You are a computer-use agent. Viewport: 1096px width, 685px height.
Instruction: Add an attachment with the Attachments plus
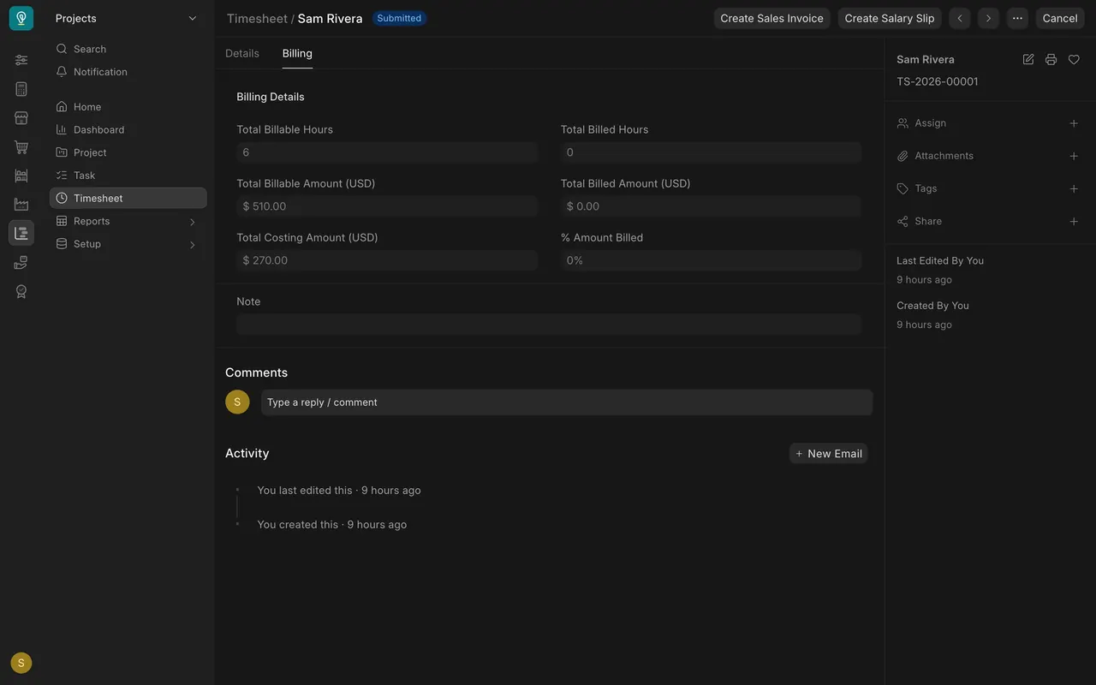[1074, 156]
